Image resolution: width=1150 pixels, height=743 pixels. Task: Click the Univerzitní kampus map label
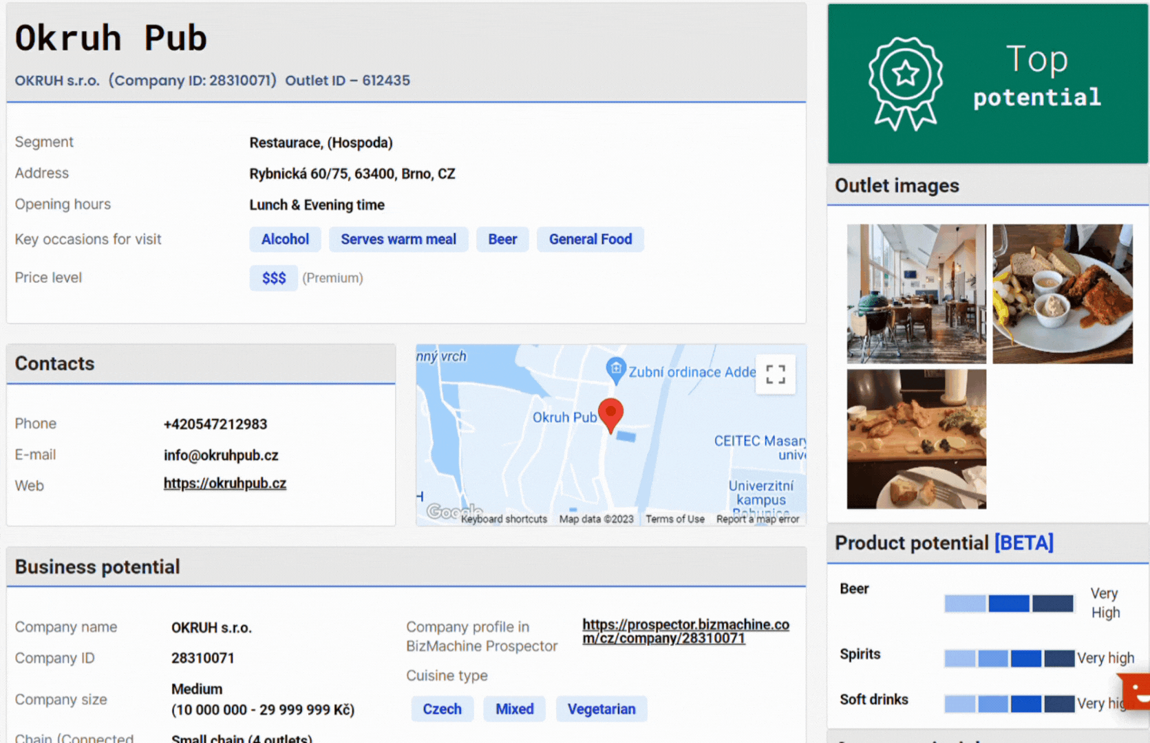tap(761, 493)
